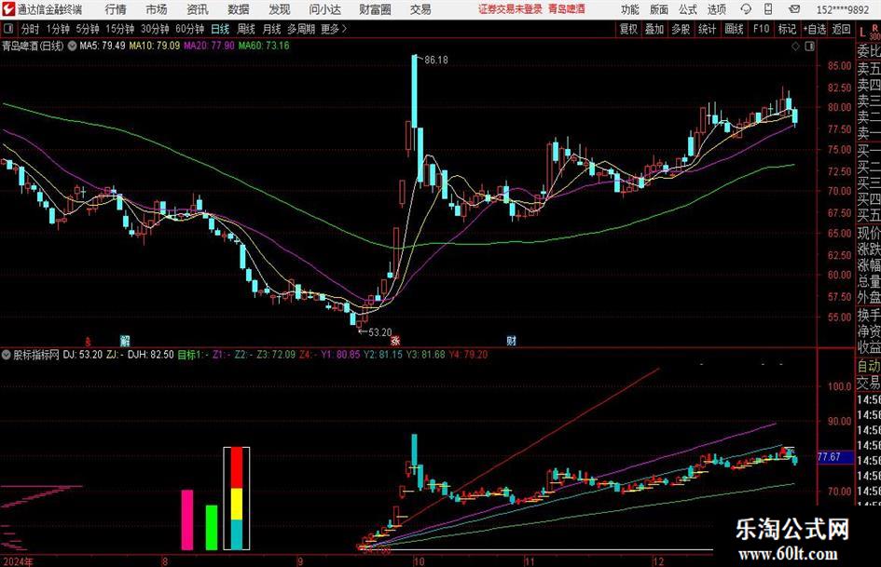The width and height of the screenshot is (881, 567).
Task: Click the 叠加 overlay button
Action: (654, 29)
